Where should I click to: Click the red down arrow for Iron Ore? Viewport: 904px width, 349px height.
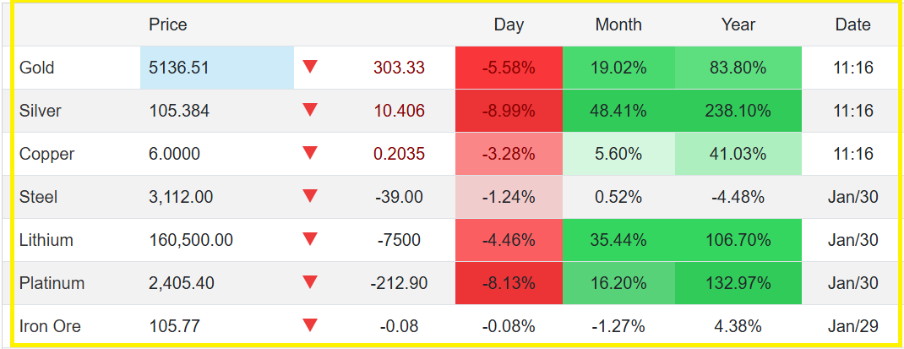[x=310, y=325]
